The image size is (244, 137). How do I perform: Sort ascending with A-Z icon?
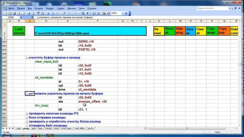click(94, 14)
